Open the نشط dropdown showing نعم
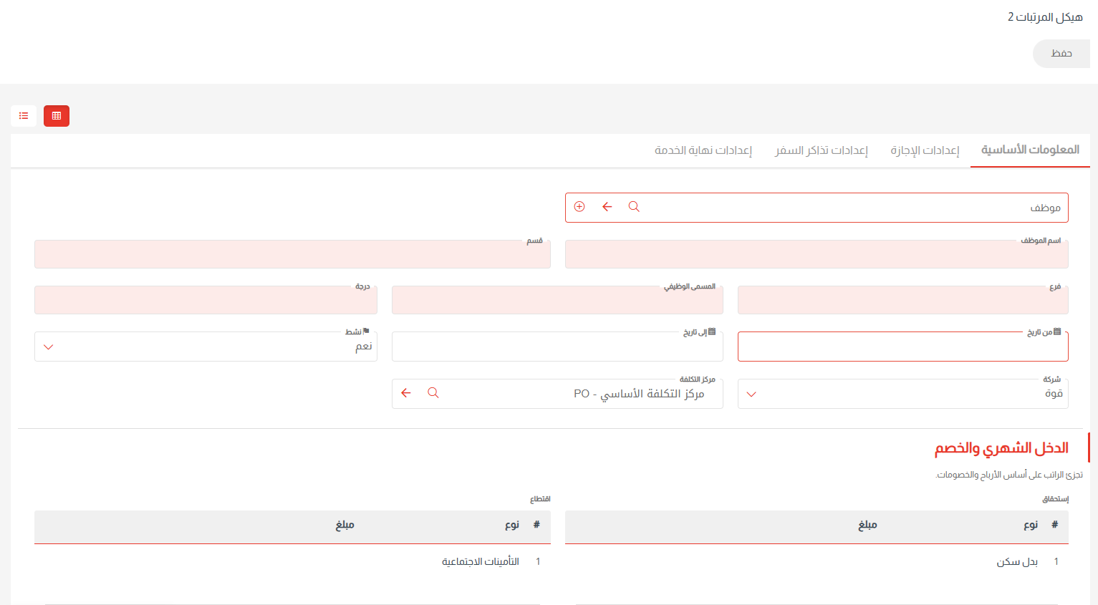This screenshot has width=1098, height=605. click(48, 347)
